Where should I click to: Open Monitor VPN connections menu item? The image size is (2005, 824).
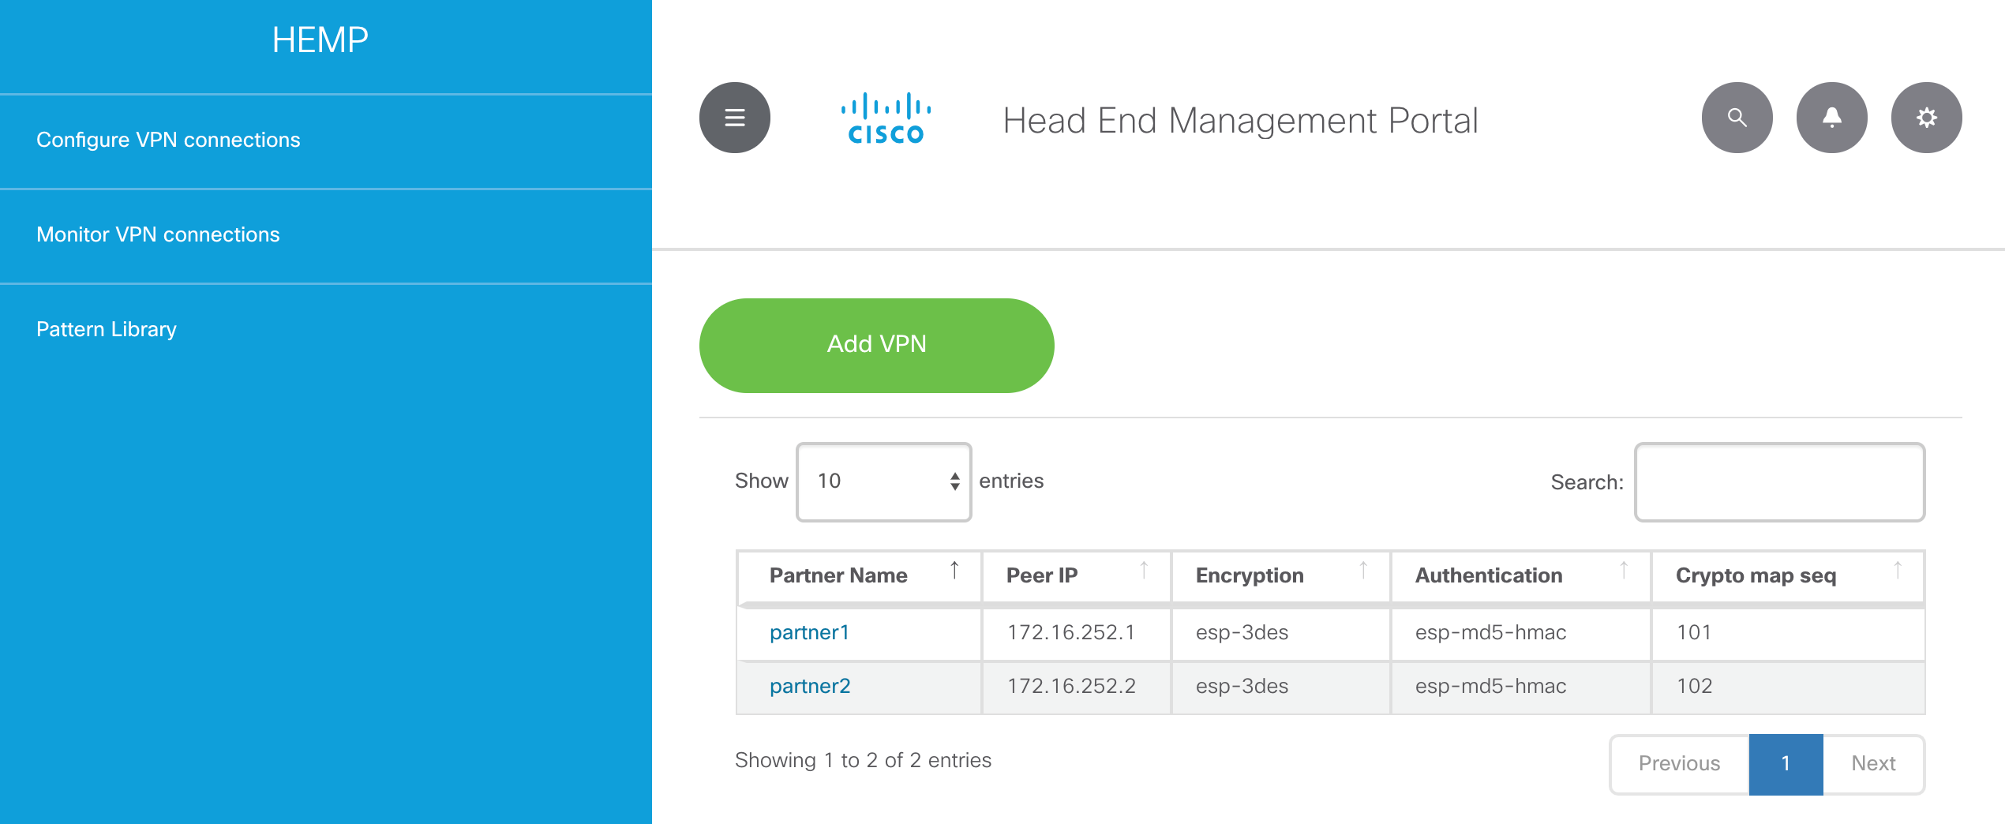158,234
